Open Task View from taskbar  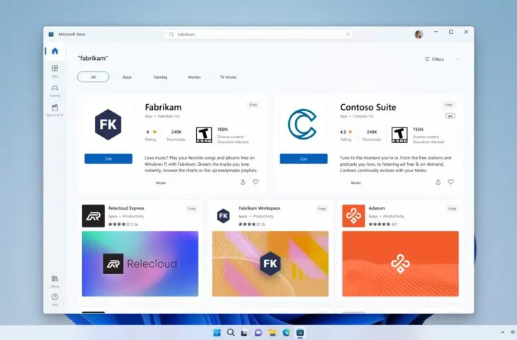click(244, 333)
